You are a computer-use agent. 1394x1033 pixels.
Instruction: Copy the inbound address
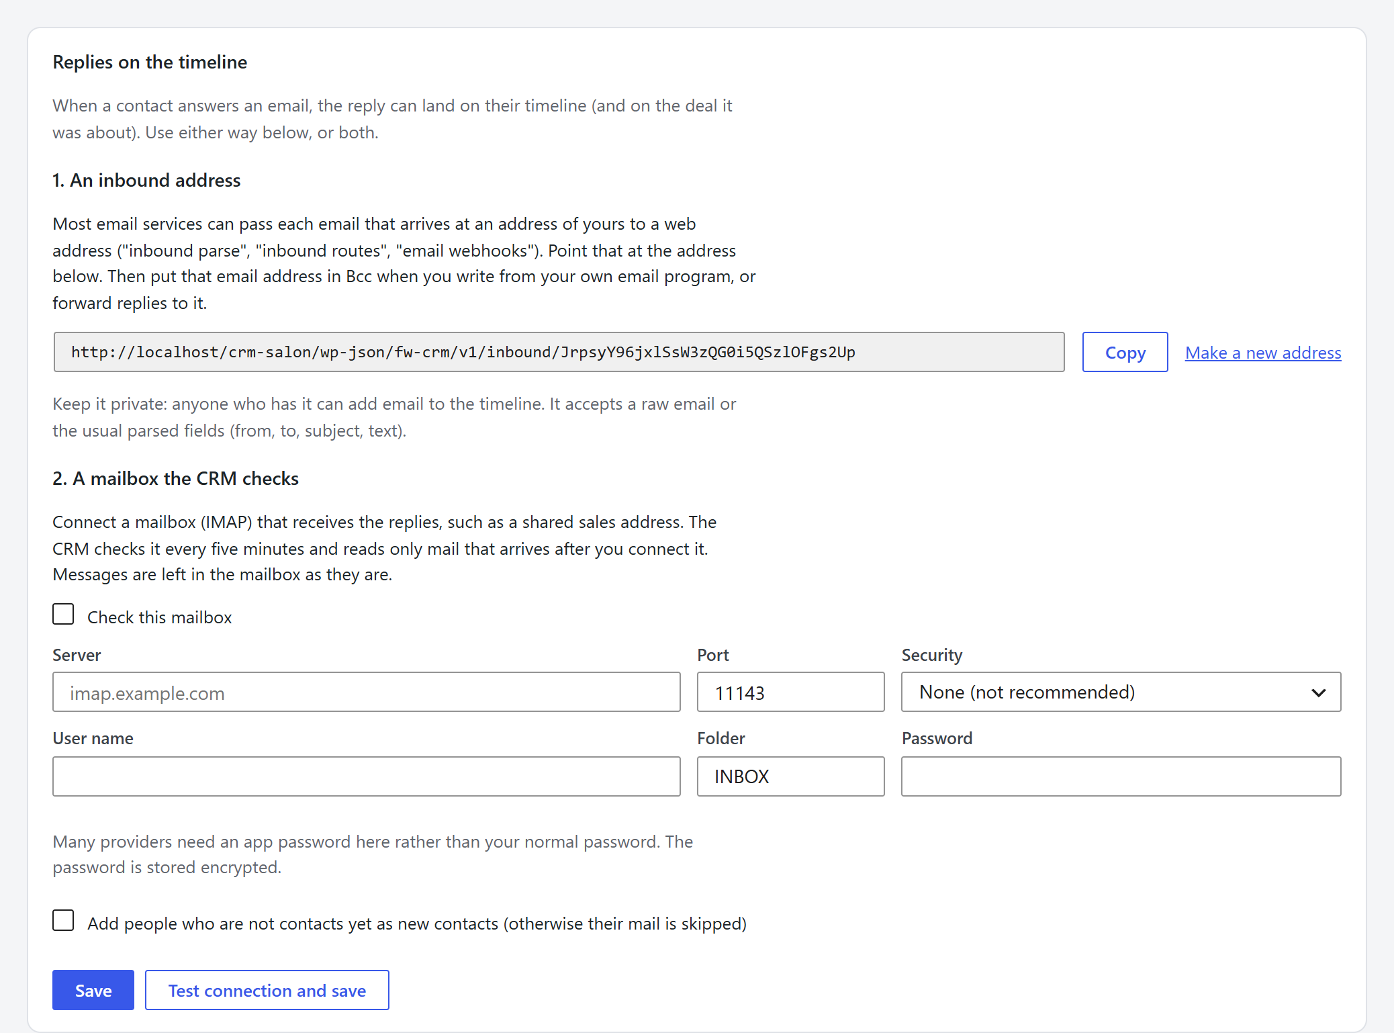(x=1125, y=353)
